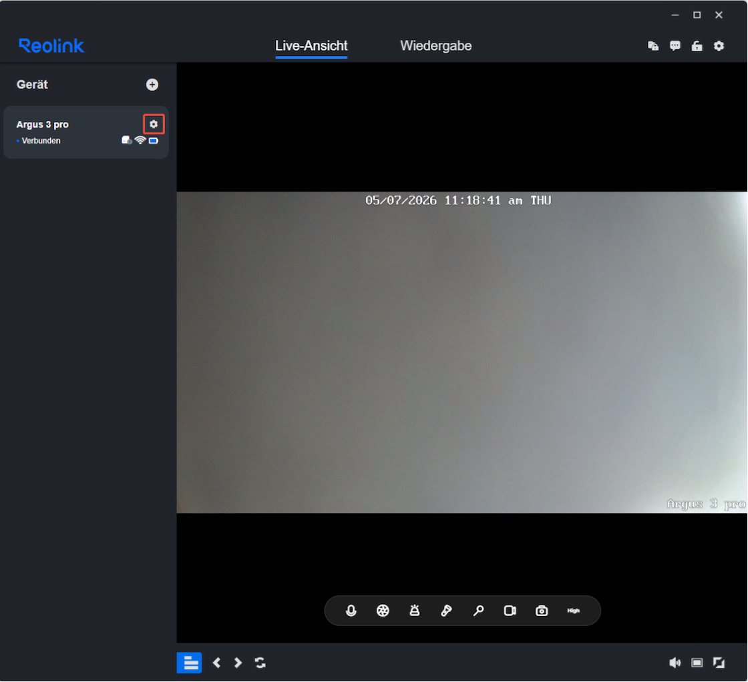
Task: Click the refresh cycle icon
Action: [x=260, y=663]
